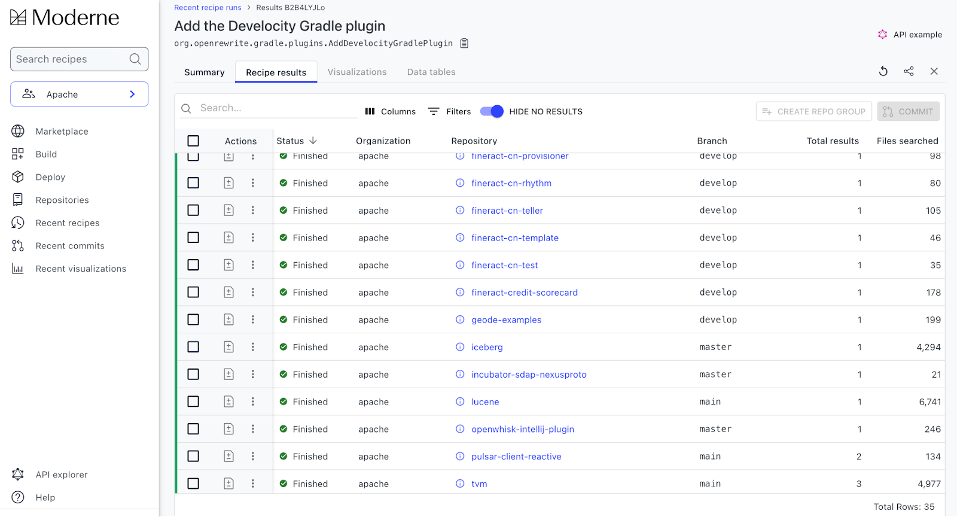Viewport: 957px width, 517px height.
Task: Open actions menu for tvm row
Action: (x=253, y=483)
